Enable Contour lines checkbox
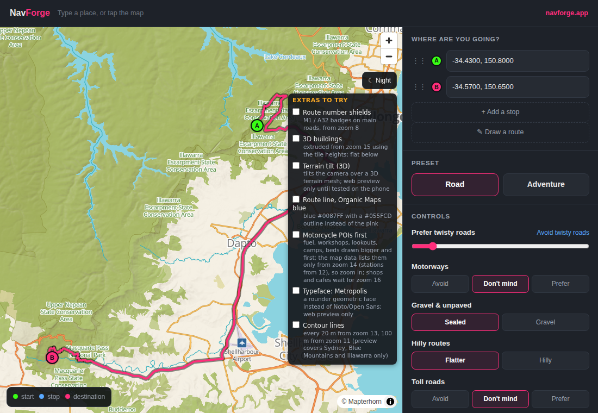This screenshot has width=598, height=413. tap(296, 324)
